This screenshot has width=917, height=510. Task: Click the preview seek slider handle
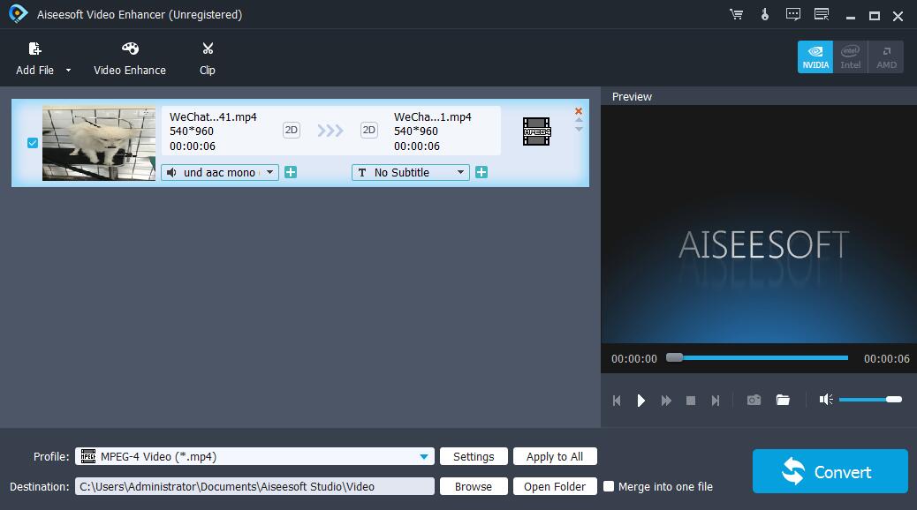[674, 357]
